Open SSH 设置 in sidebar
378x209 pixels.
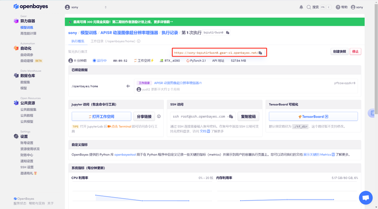click(27, 167)
